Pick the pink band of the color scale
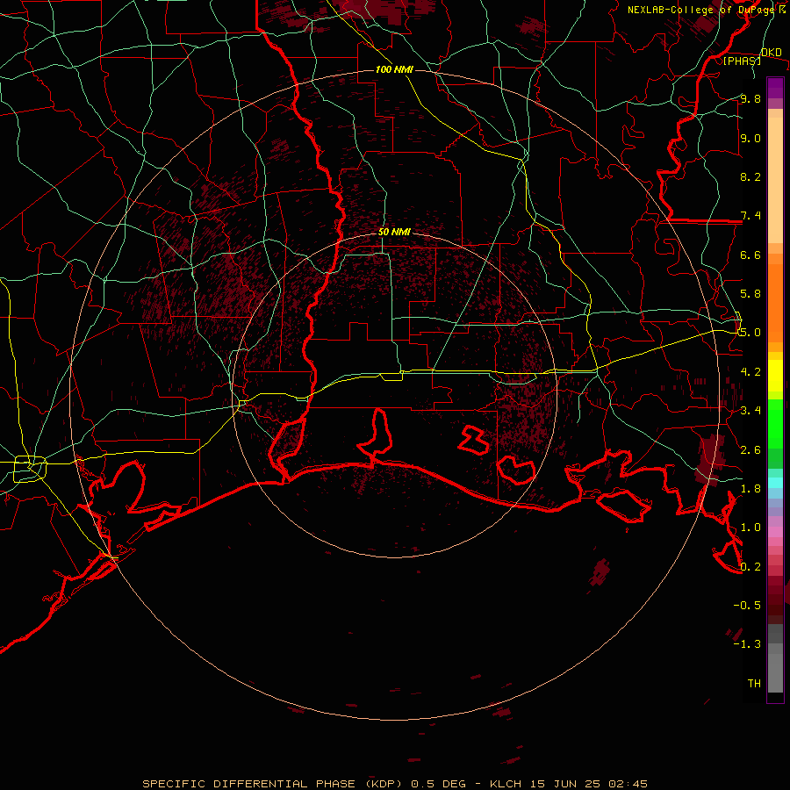 coord(775,532)
